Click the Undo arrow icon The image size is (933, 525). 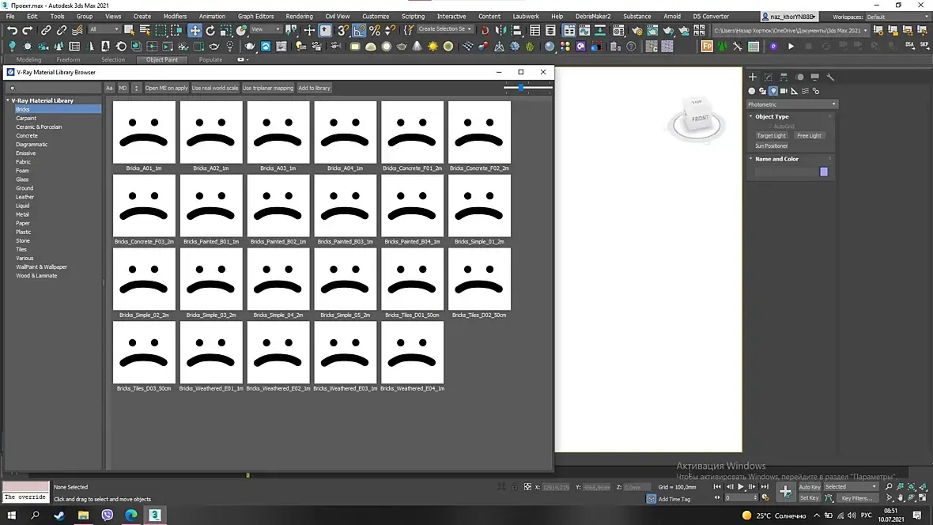tap(12, 30)
